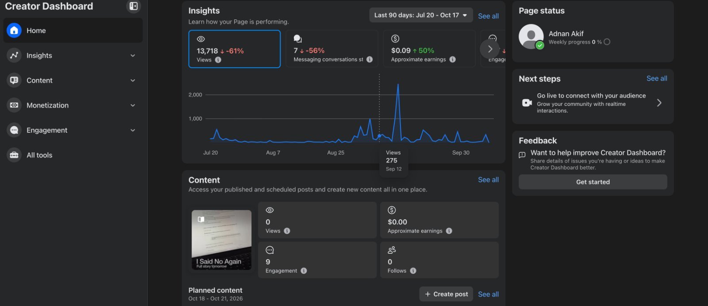
Task: Click info icon beside $0.09 Approximate earnings
Action: [x=452, y=59]
